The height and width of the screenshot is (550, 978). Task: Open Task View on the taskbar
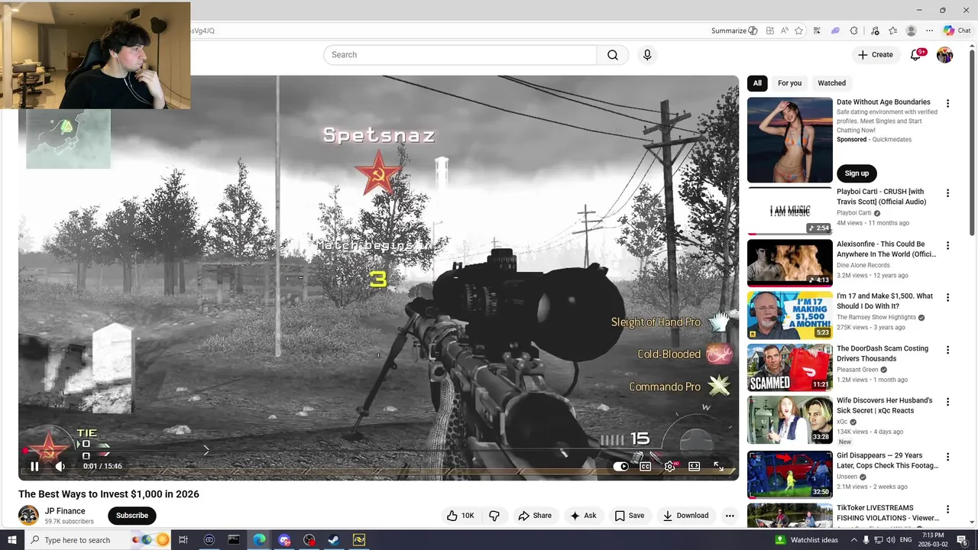[183, 540]
